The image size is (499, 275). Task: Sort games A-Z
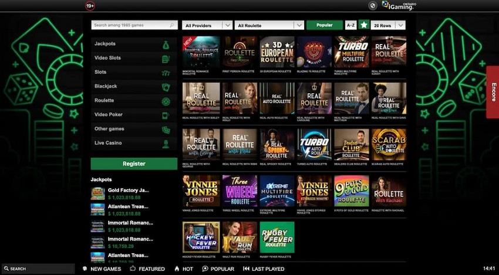350,25
